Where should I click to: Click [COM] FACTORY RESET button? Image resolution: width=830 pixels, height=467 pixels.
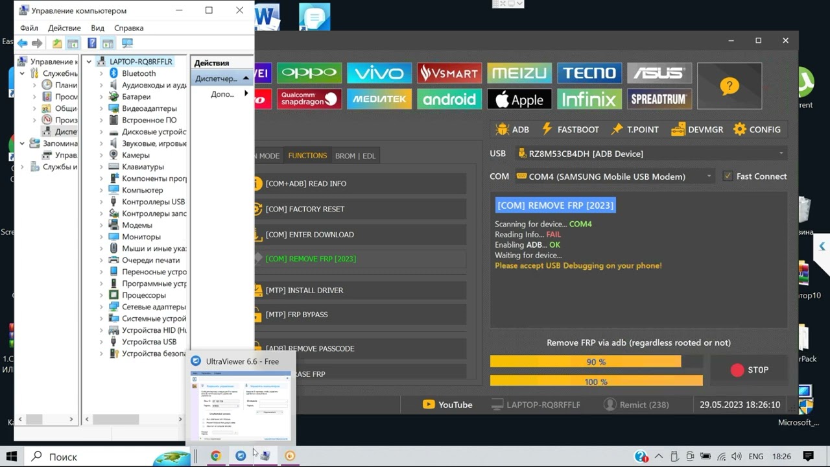360,209
